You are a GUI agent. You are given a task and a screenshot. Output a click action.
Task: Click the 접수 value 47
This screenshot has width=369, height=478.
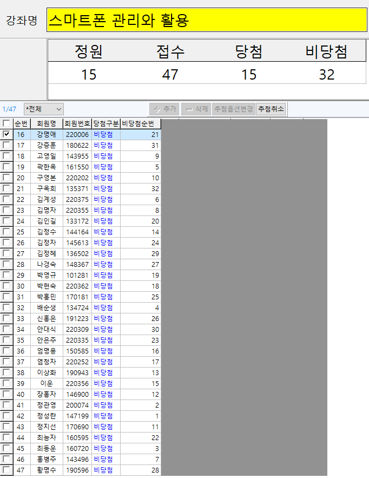click(x=170, y=74)
